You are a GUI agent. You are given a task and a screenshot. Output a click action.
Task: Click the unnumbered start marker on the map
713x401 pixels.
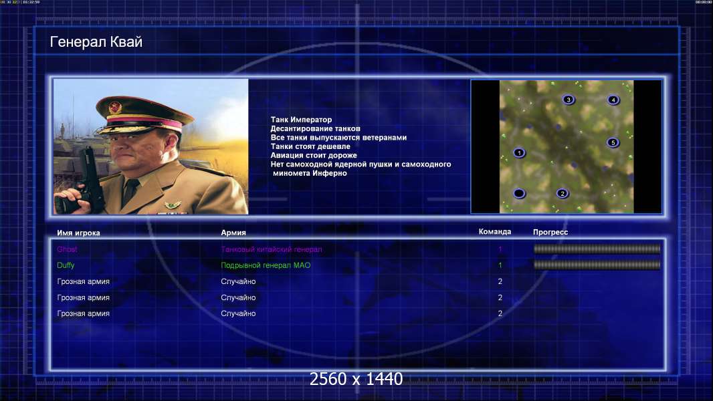tap(519, 193)
